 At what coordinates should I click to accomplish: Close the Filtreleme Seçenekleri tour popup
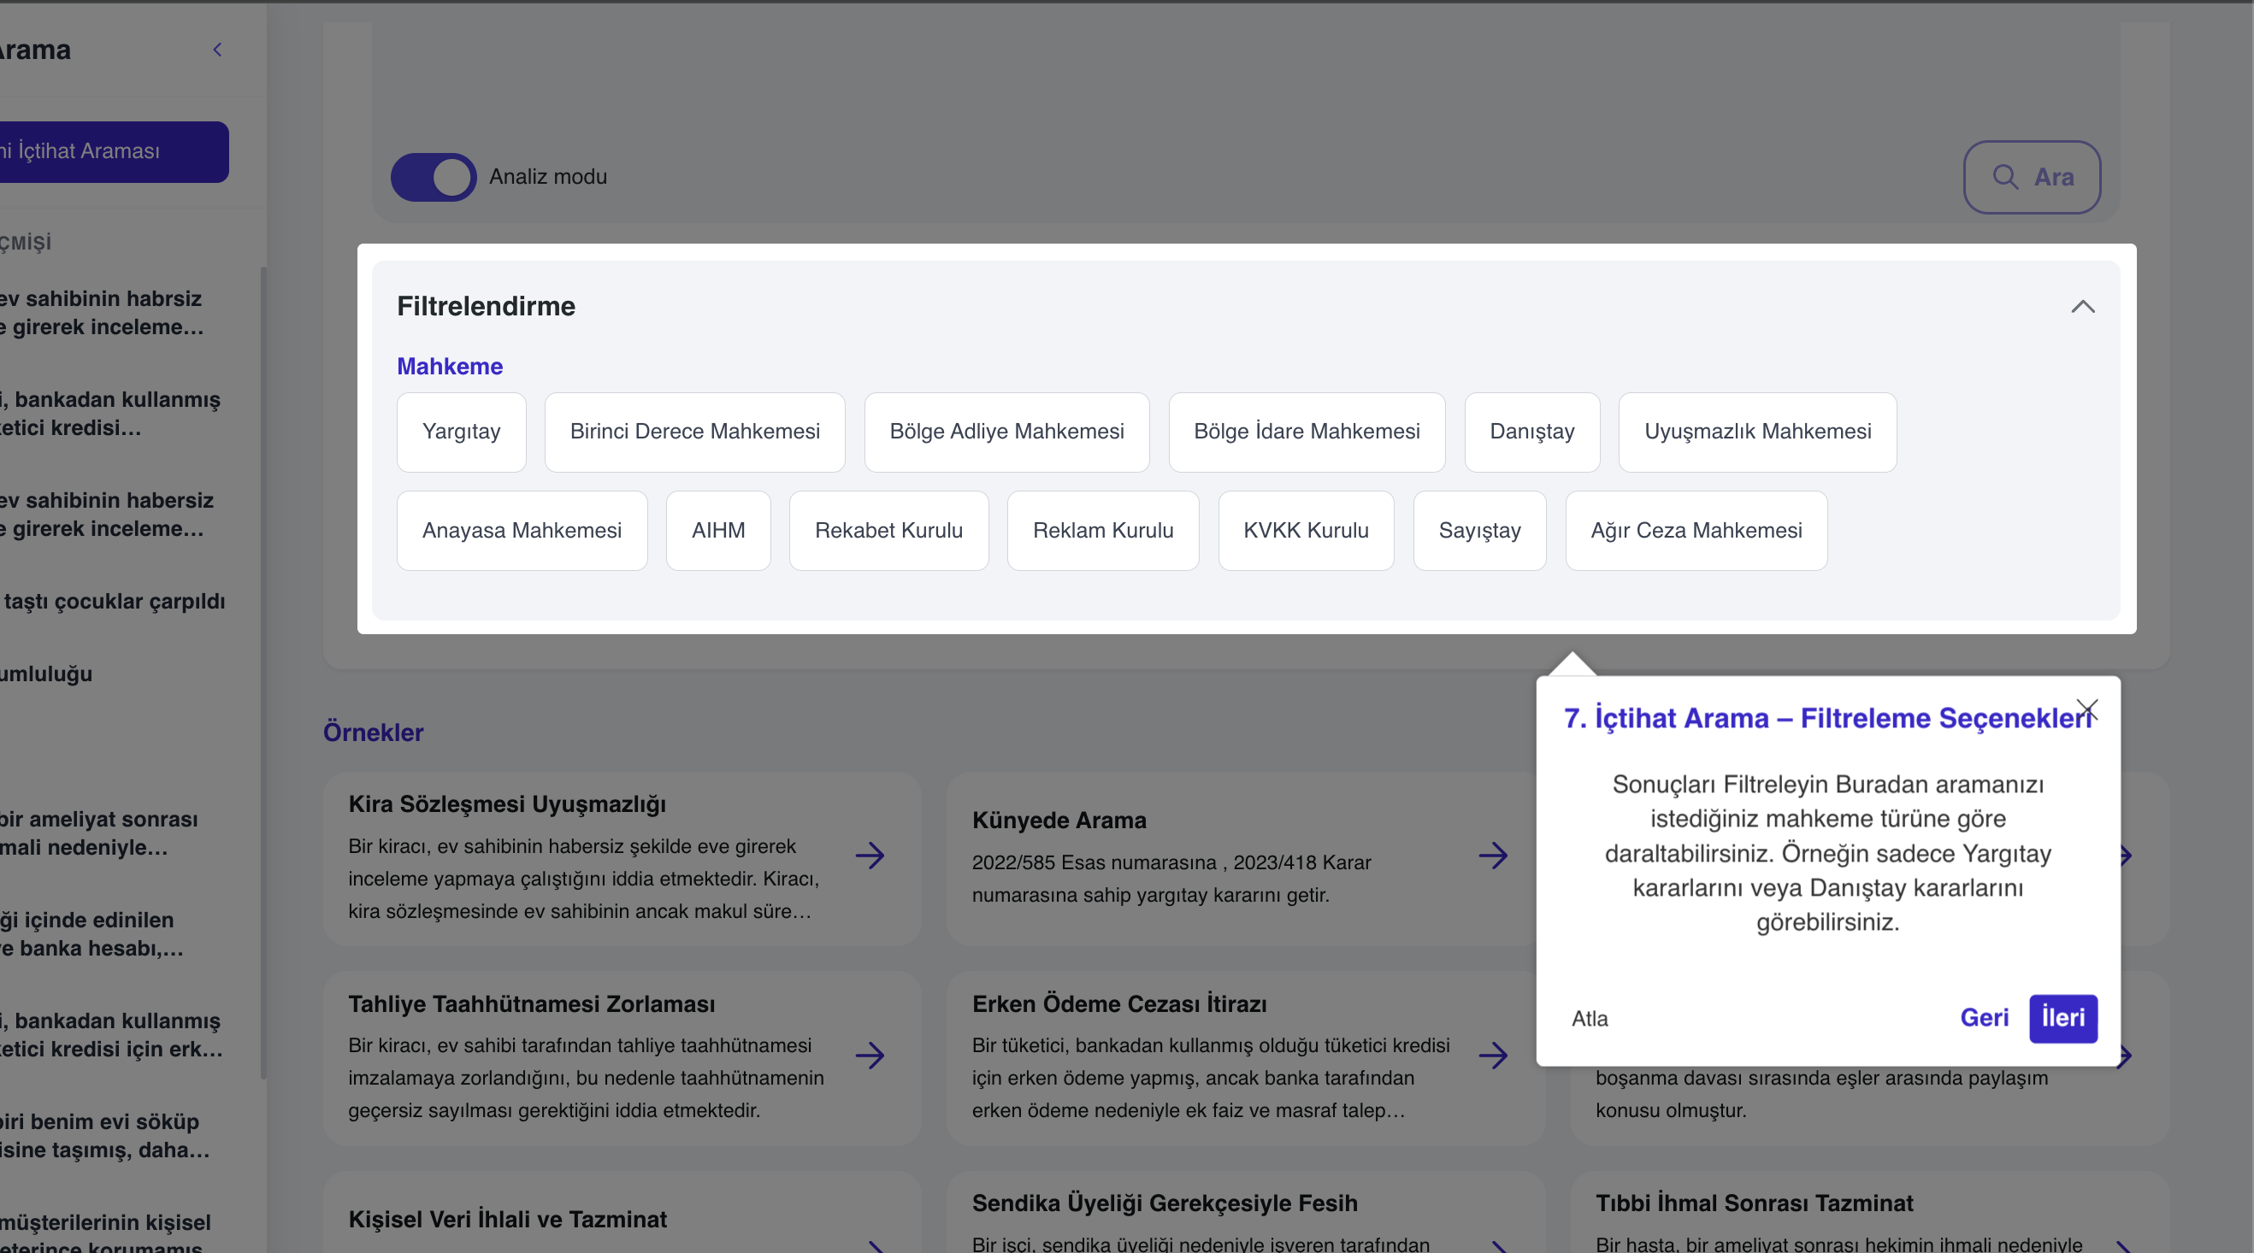[2087, 709]
